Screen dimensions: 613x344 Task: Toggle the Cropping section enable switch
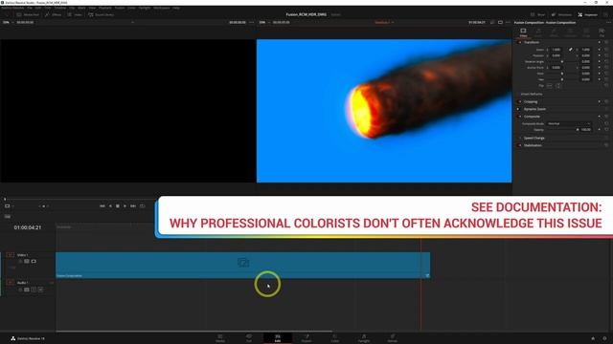(519, 102)
